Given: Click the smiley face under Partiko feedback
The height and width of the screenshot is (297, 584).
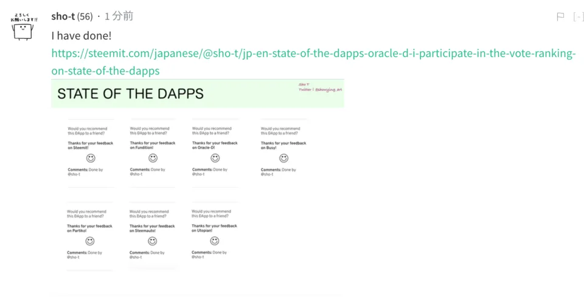Looking at the screenshot, I should 90,241.
